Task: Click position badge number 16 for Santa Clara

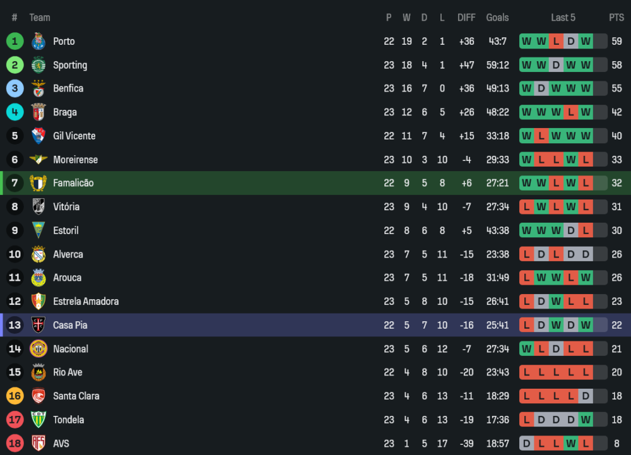Action: [15, 396]
